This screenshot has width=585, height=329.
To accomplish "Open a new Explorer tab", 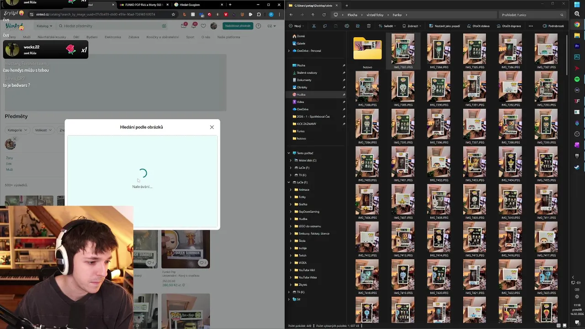I will 346,5.
